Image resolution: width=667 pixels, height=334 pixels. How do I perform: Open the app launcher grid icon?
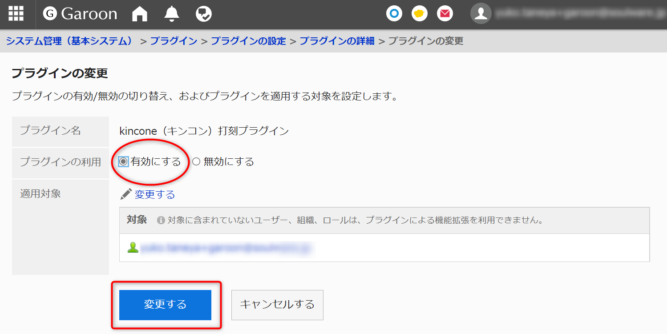16,14
